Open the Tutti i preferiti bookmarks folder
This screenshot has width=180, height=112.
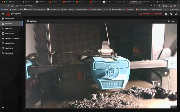(x=174, y=9)
